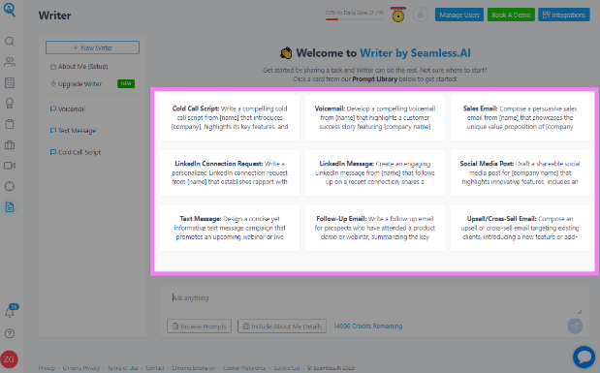Screen dimensions: 600x373
Task: Click the Browse Prompts button
Action: [x=199, y=326]
